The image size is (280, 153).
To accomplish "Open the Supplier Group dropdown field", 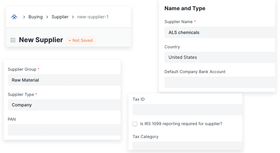I will pyautogui.click(x=64, y=80).
